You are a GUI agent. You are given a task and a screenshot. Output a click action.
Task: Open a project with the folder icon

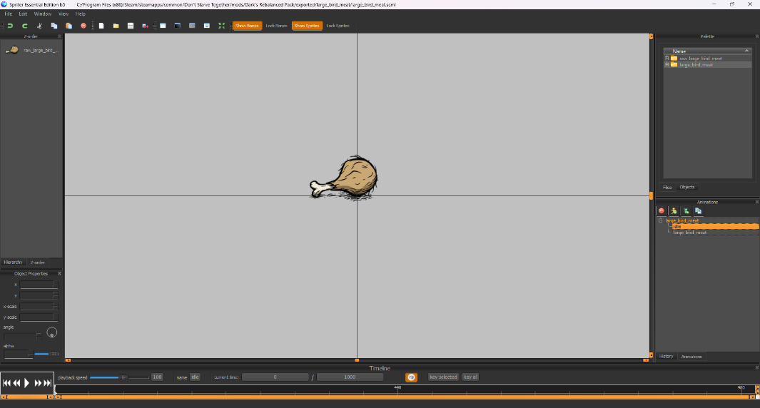click(116, 26)
